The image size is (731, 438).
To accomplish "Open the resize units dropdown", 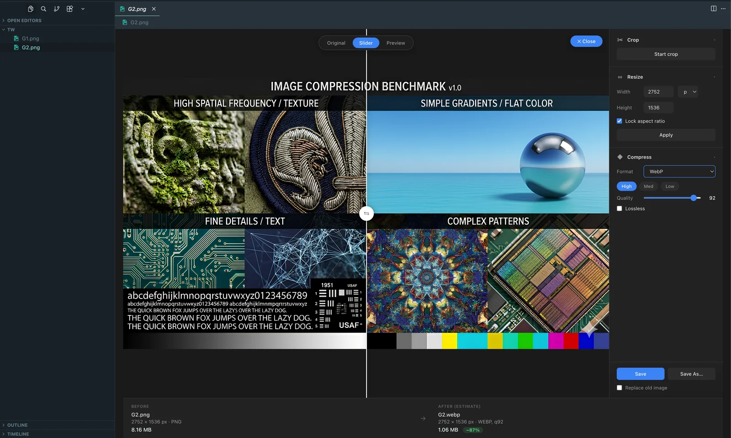I will point(688,91).
